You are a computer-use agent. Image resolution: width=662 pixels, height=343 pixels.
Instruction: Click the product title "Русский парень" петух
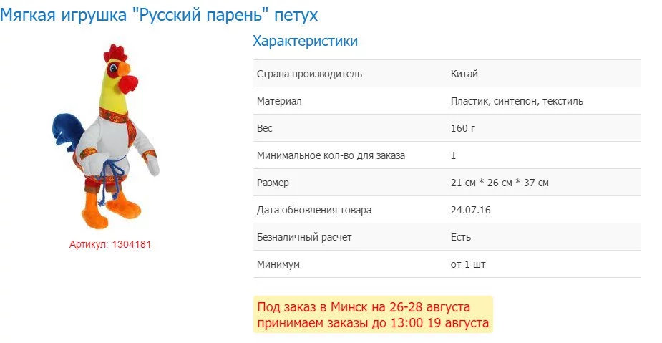[x=159, y=14]
